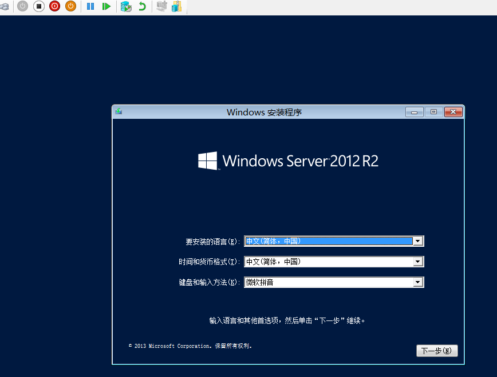The image size is (497, 377).
Task: Click the 键盘和输入方法(K) label
Action: pos(209,282)
